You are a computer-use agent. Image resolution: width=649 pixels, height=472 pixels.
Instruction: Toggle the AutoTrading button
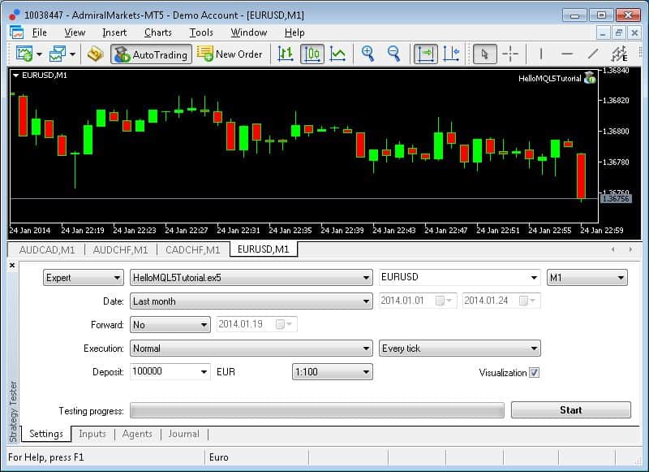[x=151, y=54]
